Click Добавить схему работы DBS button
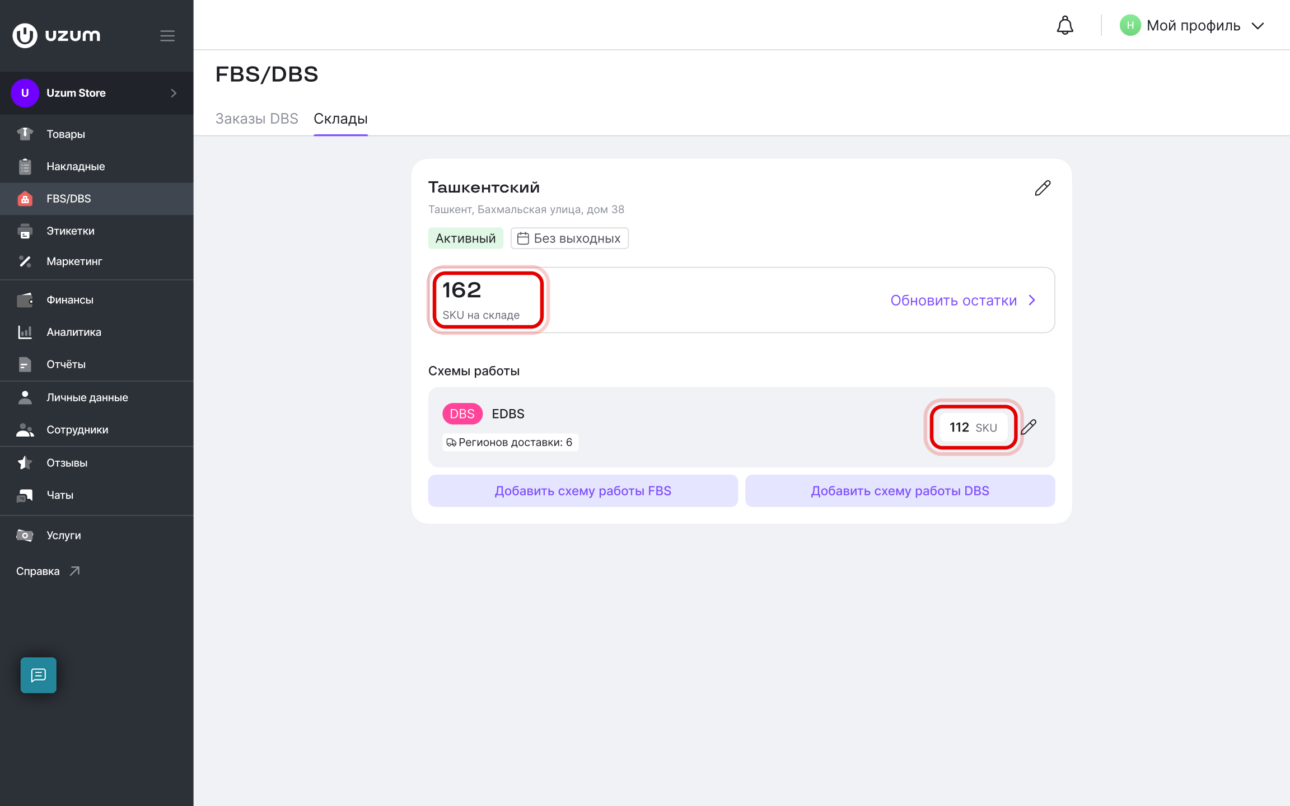The image size is (1290, 806). point(900,491)
